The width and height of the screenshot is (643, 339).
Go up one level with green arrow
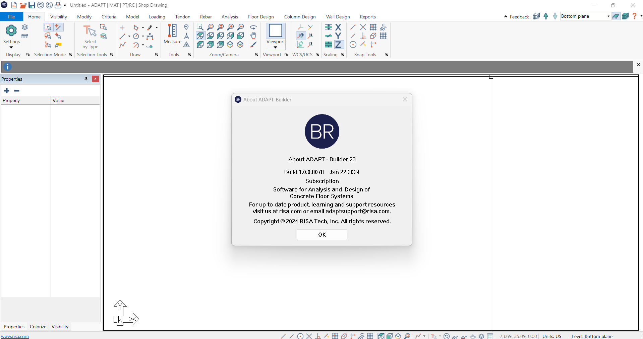pyautogui.click(x=546, y=16)
